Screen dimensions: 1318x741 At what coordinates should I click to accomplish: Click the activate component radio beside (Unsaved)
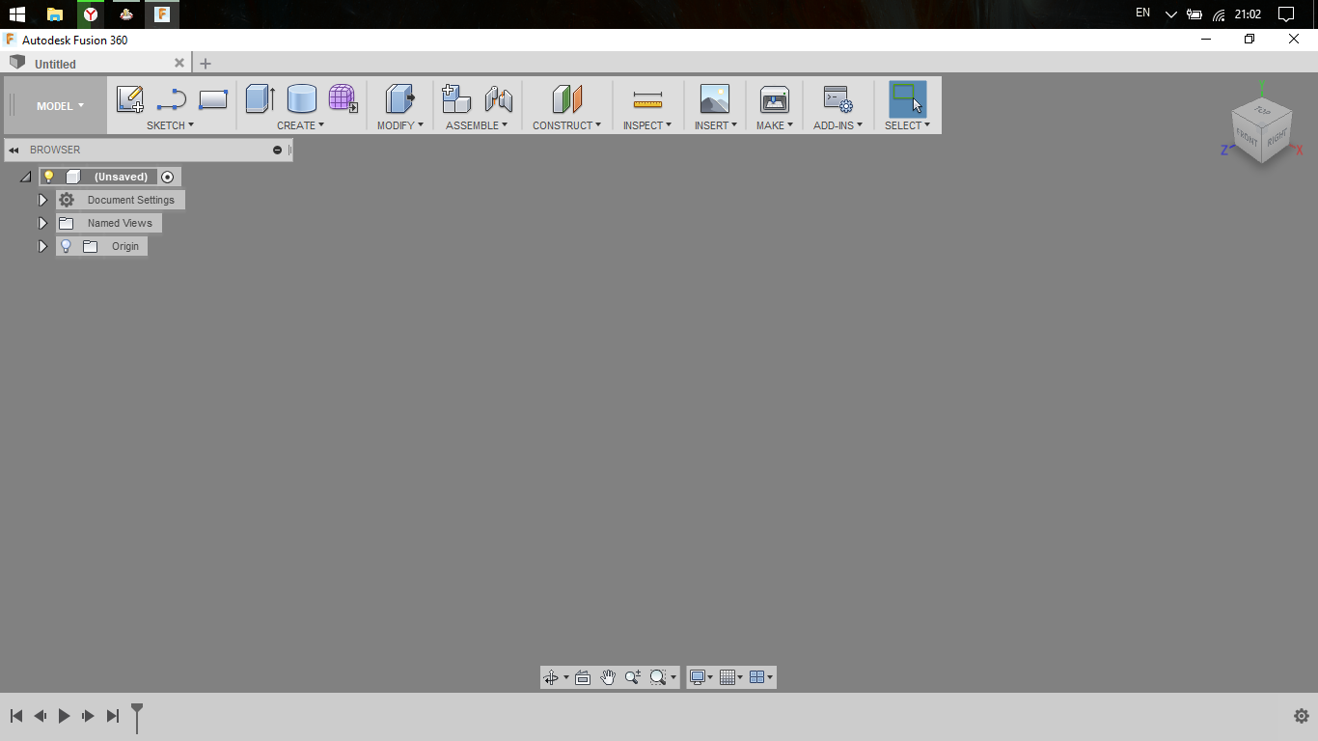tap(168, 177)
